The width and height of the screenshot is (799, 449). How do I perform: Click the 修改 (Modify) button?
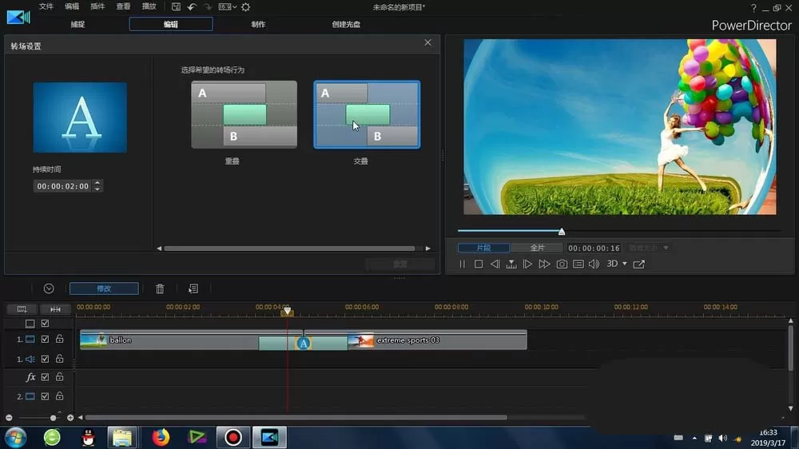(x=104, y=288)
